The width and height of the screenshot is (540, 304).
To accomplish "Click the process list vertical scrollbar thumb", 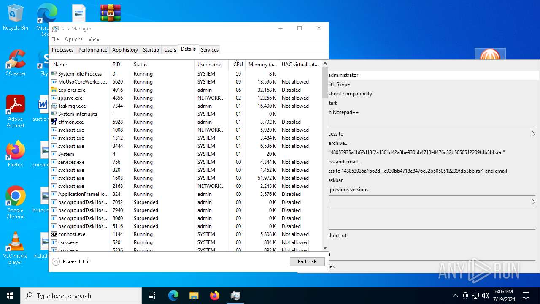I will 325,82.
